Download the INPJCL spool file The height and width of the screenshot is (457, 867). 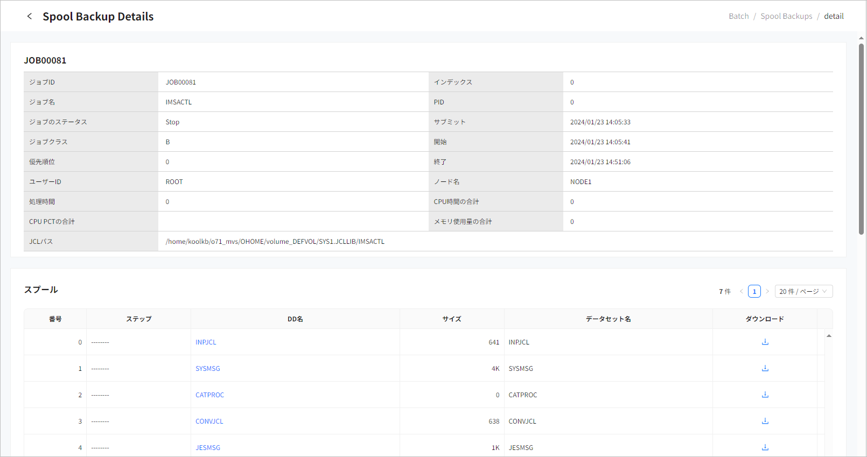tap(765, 342)
